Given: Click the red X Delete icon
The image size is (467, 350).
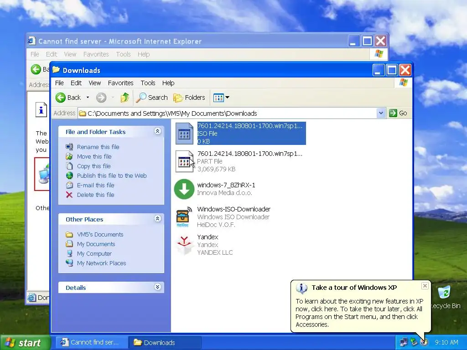Looking at the screenshot, I should pyautogui.click(x=69, y=195).
